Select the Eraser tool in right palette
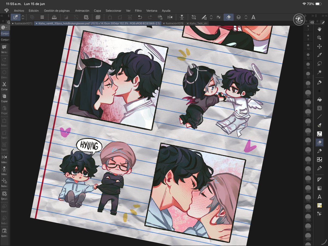The image size is (328, 246). (x=319, y=142)
